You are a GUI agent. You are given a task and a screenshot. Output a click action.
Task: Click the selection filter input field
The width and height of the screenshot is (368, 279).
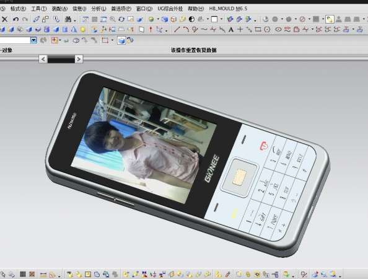pos(15,40)
